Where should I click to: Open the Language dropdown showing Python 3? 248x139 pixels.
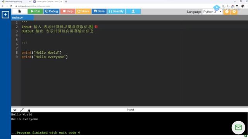pyautogui.click(x=212, y=12)
